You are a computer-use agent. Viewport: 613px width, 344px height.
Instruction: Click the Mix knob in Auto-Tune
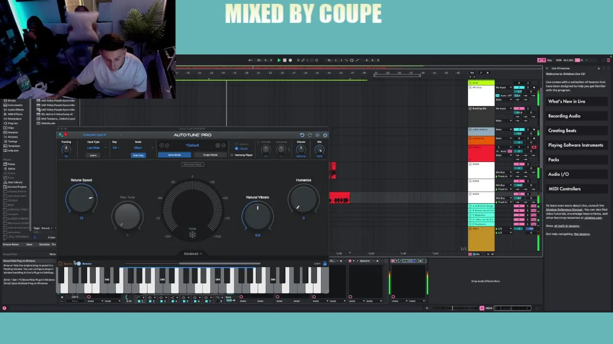point(319,150)
